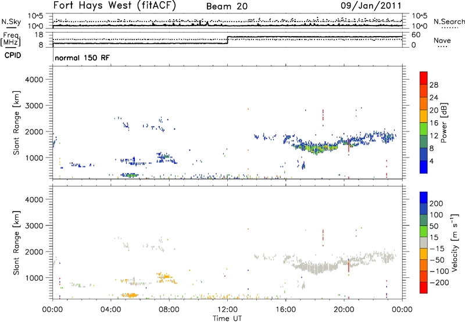465x322 pixels.
Task: Click the "-200" value on Velocity scale
Action: (439, 282)
